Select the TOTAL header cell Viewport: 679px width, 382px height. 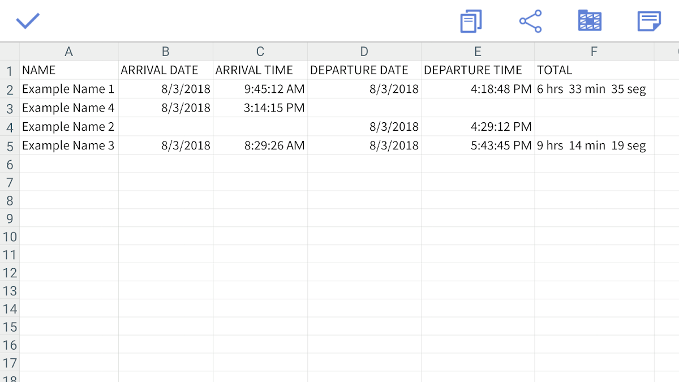pos(594,70)
